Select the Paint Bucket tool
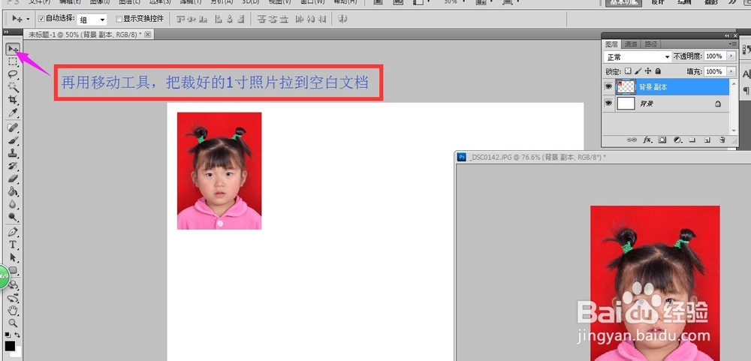The image size is (751, 361). (13, 191)
